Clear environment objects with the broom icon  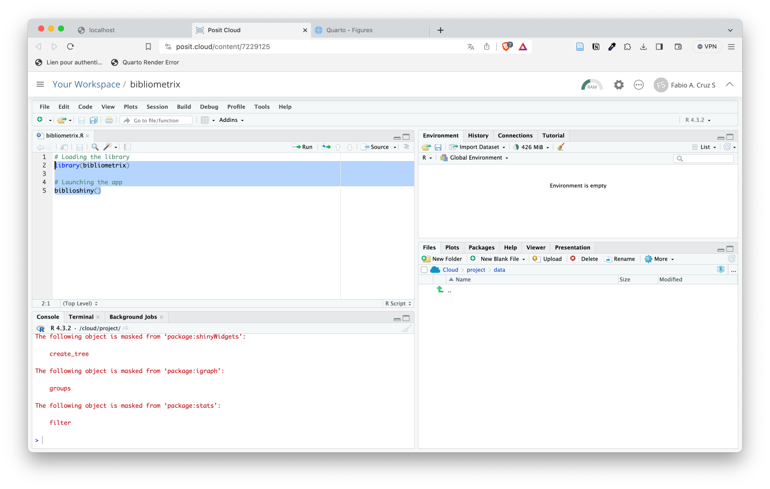click(561, 147)
